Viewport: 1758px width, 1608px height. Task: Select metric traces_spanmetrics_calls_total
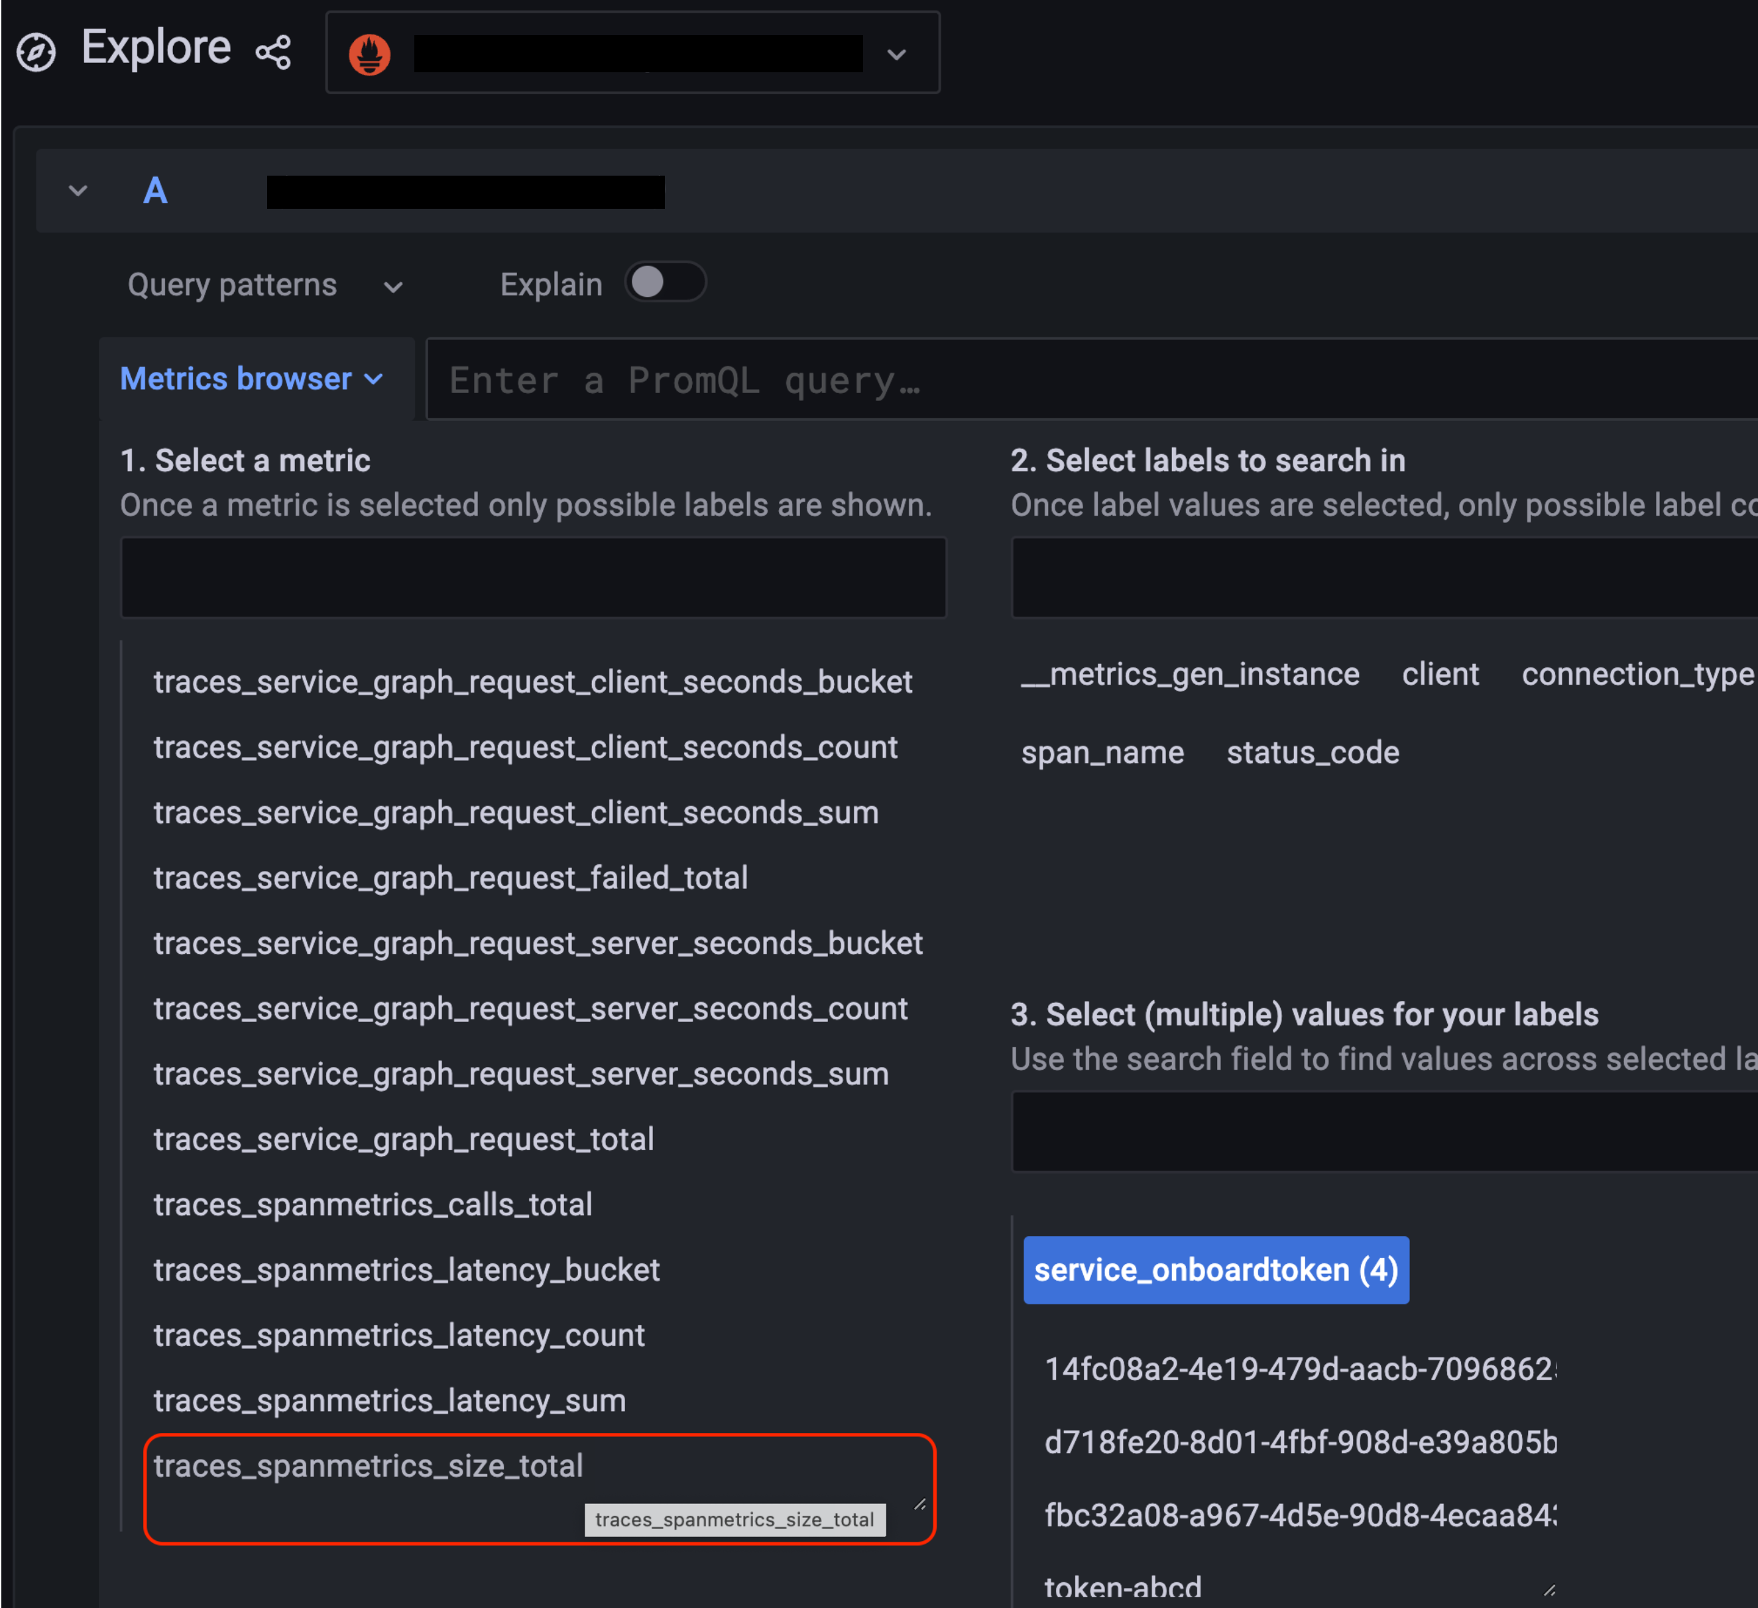point(373,1204)
